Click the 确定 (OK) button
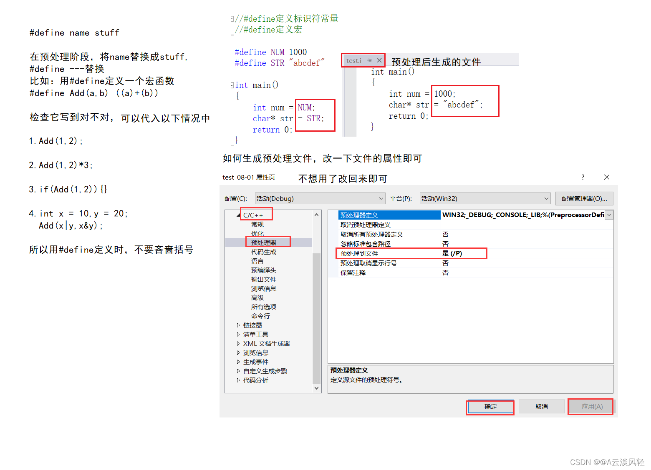The height and width of the screenshot is (470, 651). (x=490, y=407)
